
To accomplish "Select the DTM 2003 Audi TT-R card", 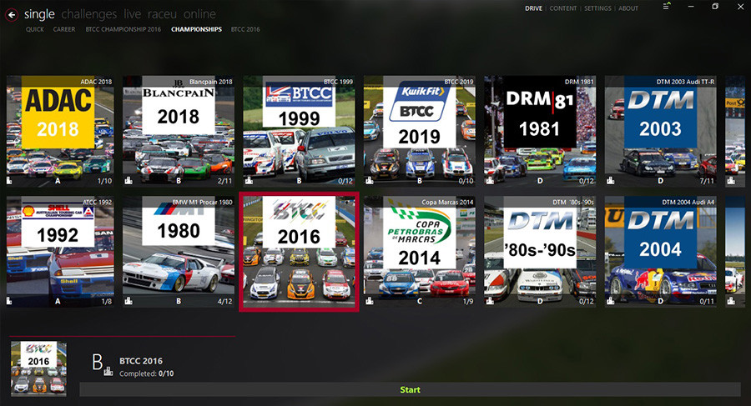I will [x=661, y=131].
